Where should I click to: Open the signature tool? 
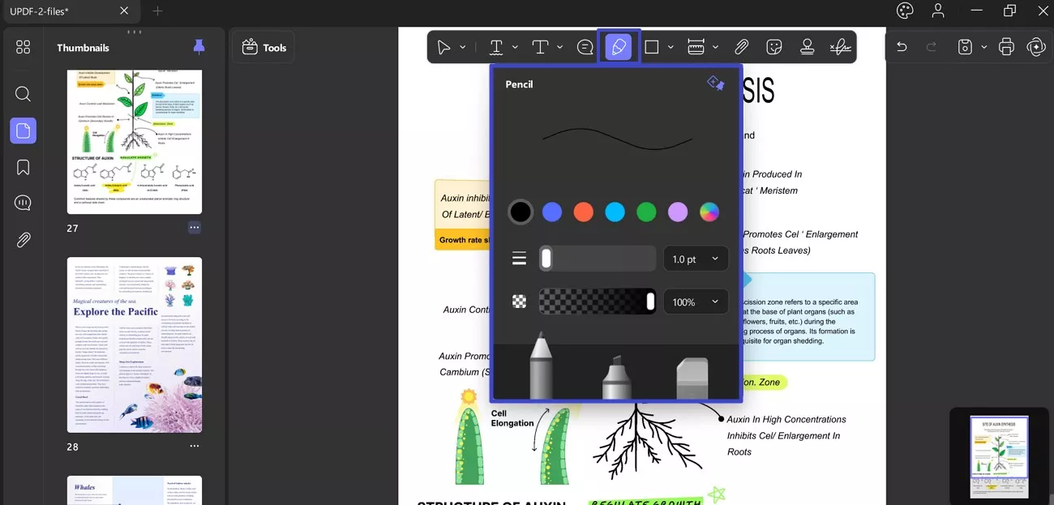(841, 47)
